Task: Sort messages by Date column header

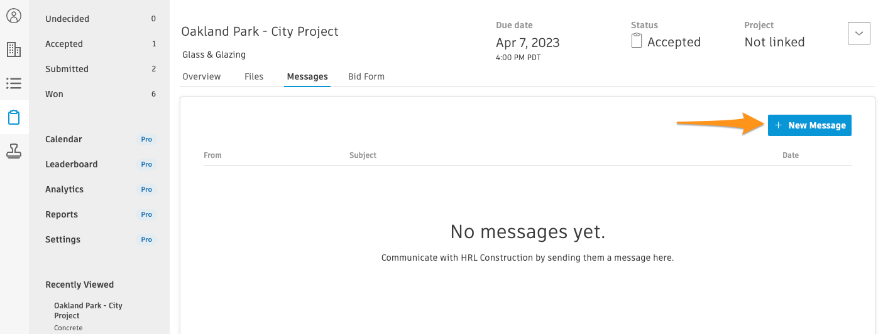Action: click(x=790, y=155)
